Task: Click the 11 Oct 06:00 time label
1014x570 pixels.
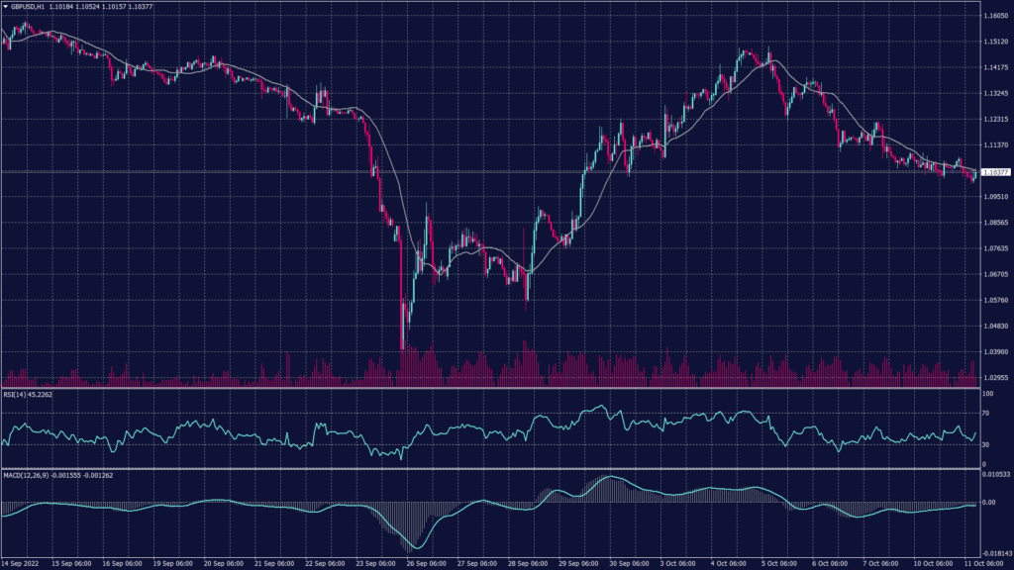Action: click(988, 563)
